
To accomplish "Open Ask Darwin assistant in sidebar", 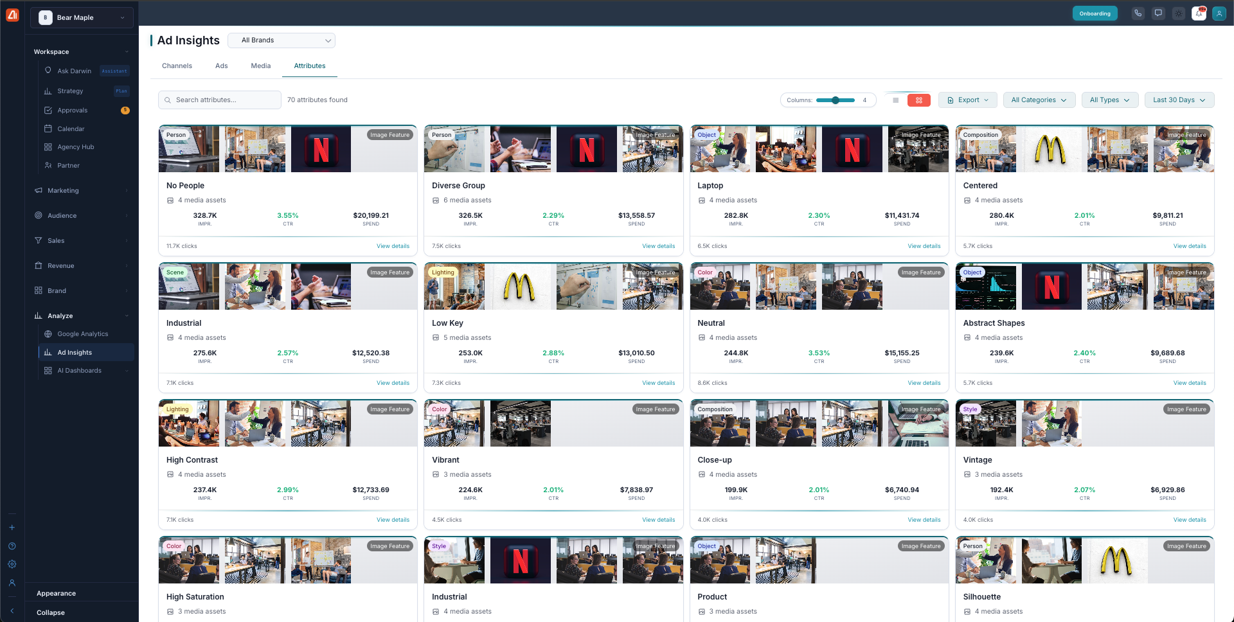I will point(87,71).
